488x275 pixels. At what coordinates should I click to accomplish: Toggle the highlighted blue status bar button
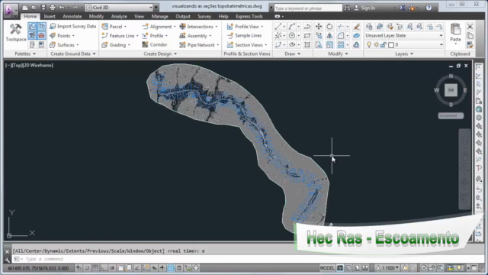coord(171,268)
